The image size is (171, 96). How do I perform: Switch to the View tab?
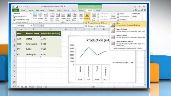(x=74, y=10)
